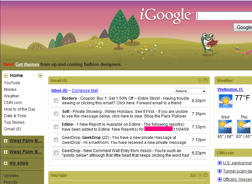
Task: Click Wednesday's forecast weather icon
Action: coord(225,126)
